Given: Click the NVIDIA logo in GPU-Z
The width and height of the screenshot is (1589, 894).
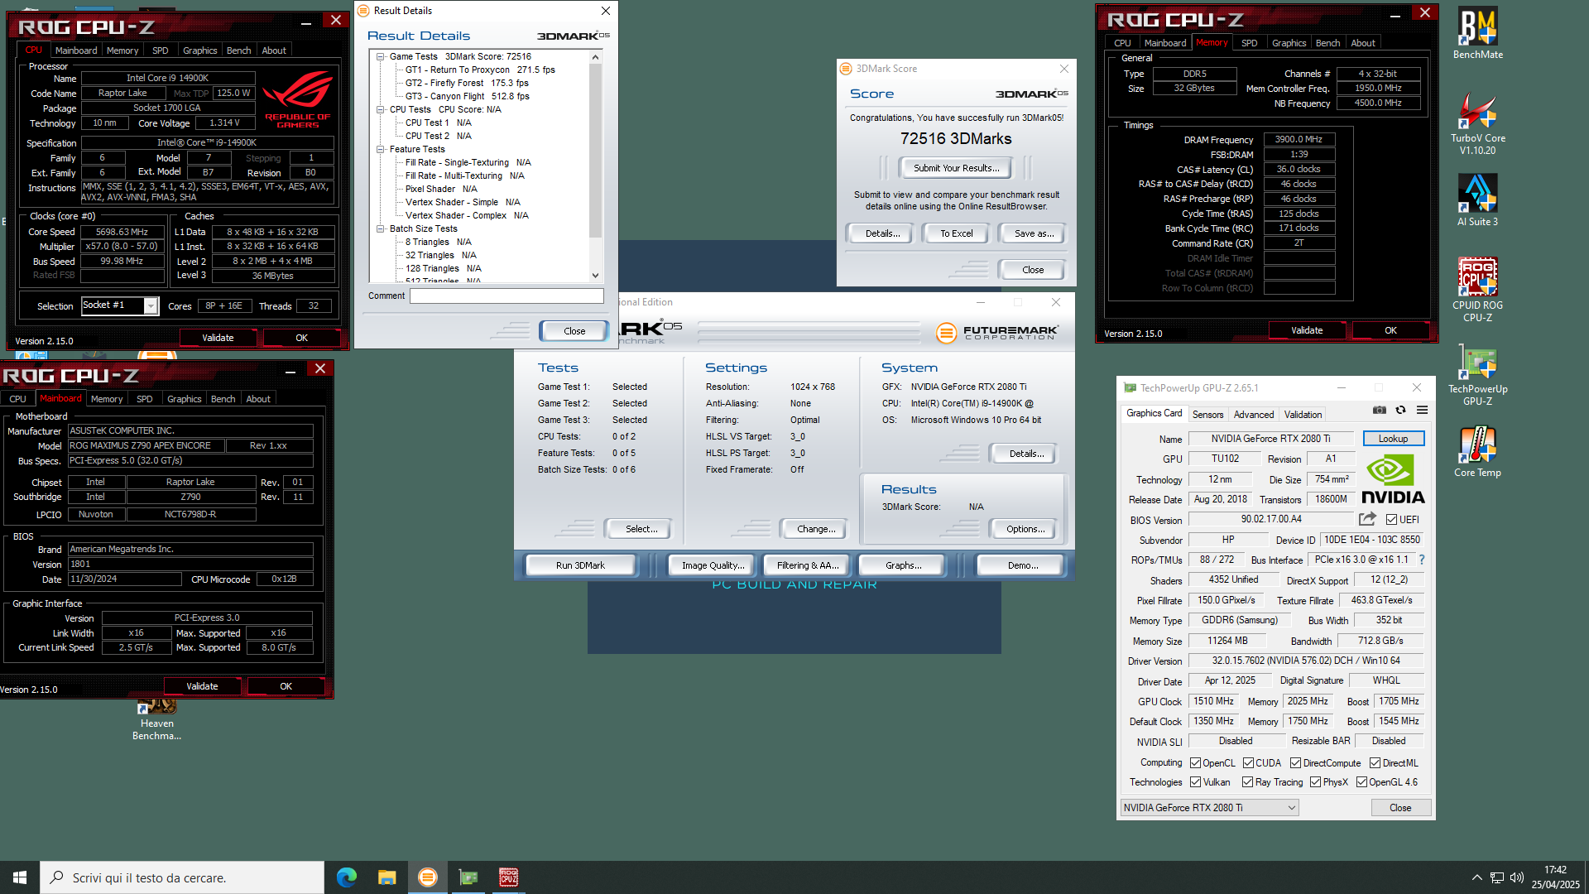Looking at the screenshot, I should (x=1393, y=480).
